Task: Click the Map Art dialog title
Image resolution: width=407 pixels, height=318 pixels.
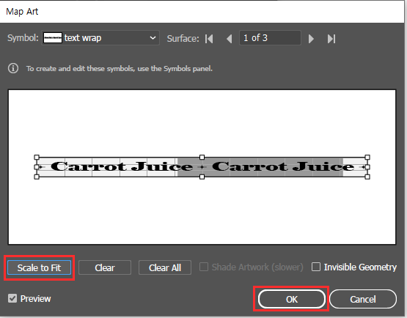Action: tap(22, 12)
